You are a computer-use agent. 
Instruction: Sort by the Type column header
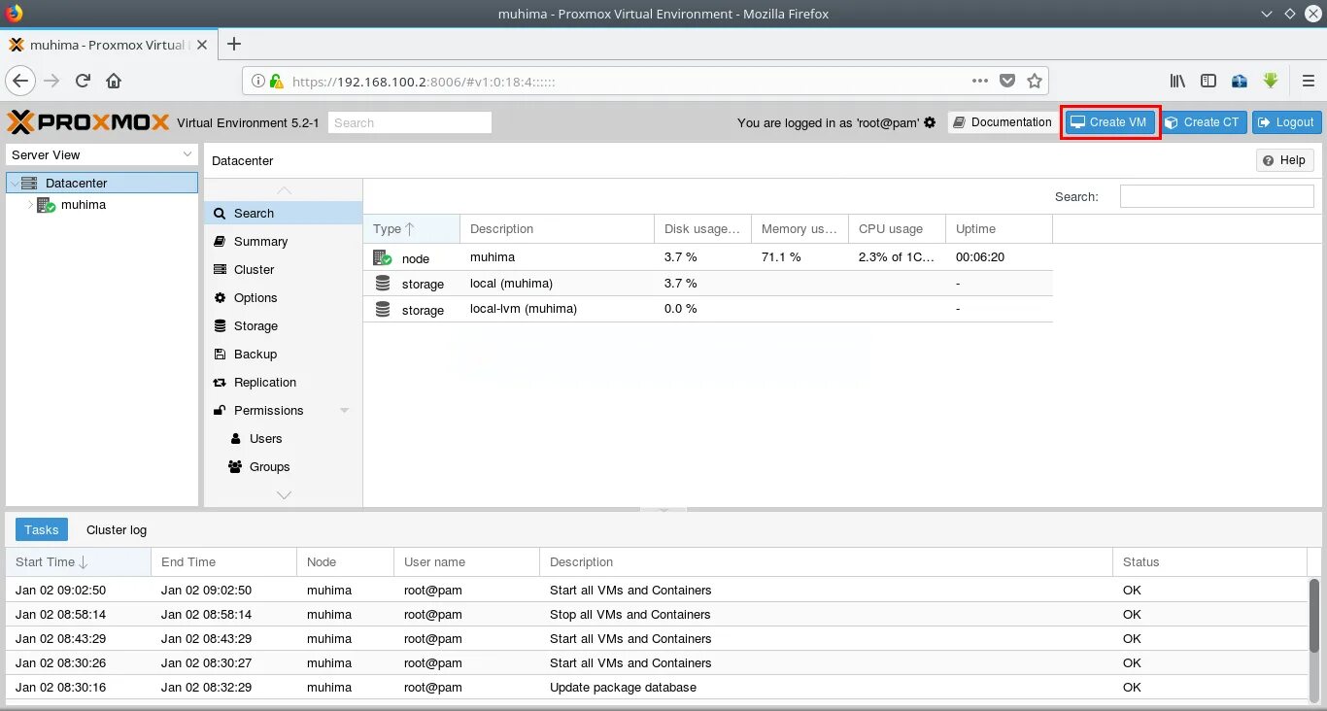(x=412, y=229)
